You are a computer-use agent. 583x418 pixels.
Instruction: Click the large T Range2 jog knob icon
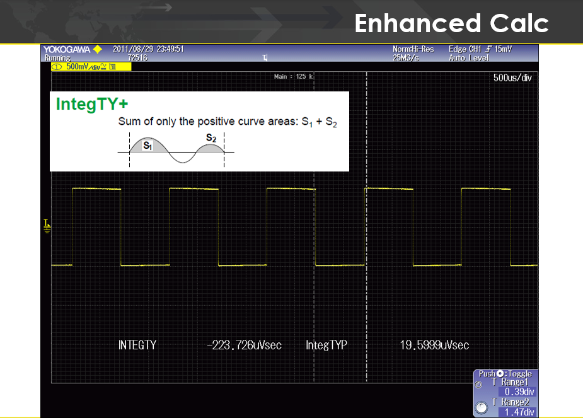pos(482,408)
